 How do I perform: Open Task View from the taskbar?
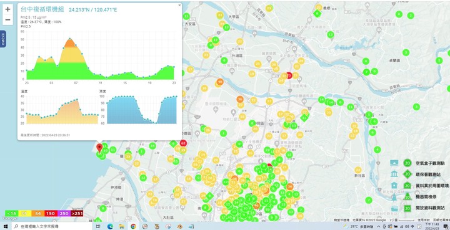98,226
